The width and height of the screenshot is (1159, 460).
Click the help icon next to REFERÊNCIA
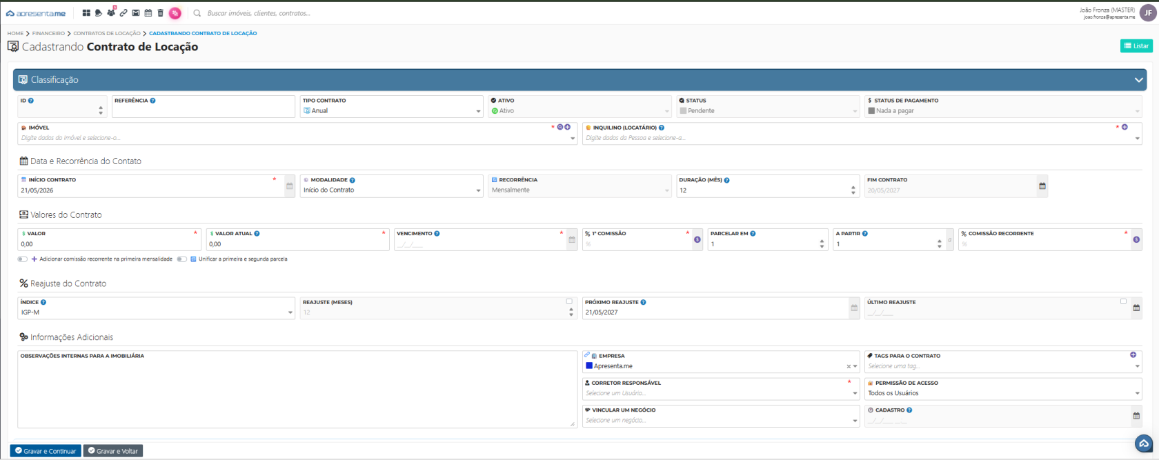click(x=152, y=101)
